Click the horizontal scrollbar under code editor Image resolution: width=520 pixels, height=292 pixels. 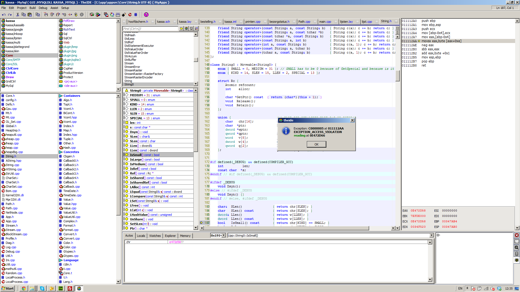click(x=284, y=228)
